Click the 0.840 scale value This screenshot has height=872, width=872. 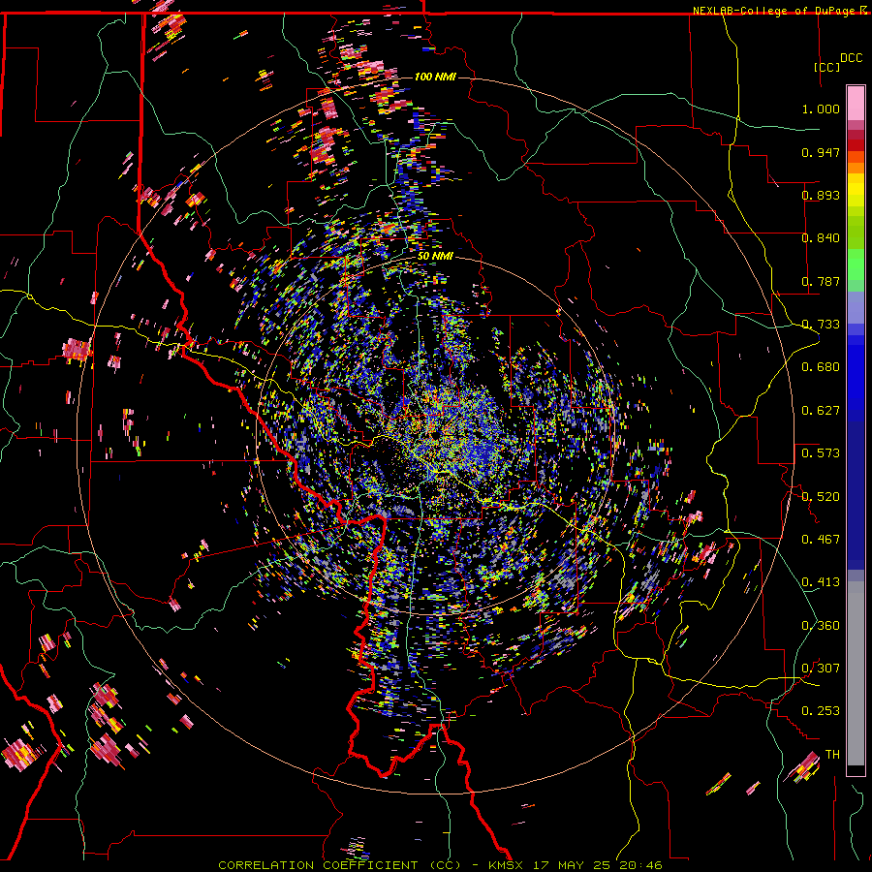tap(821, 238)
